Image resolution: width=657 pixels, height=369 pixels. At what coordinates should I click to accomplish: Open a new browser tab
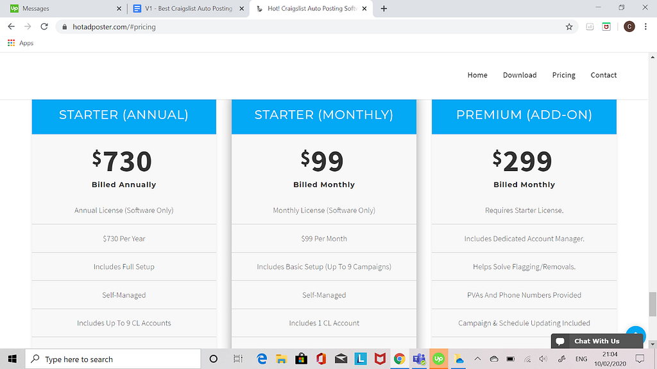384,8
